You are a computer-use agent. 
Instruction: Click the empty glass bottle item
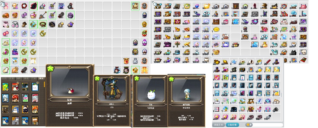point(135,61)
